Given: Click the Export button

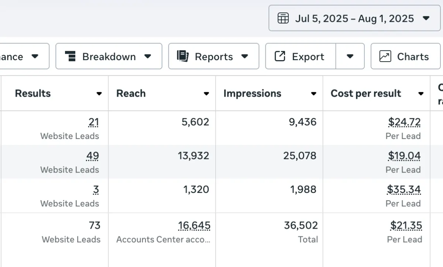Looking at the screenshot, I should pyautogui.click(x=301, y=56).
